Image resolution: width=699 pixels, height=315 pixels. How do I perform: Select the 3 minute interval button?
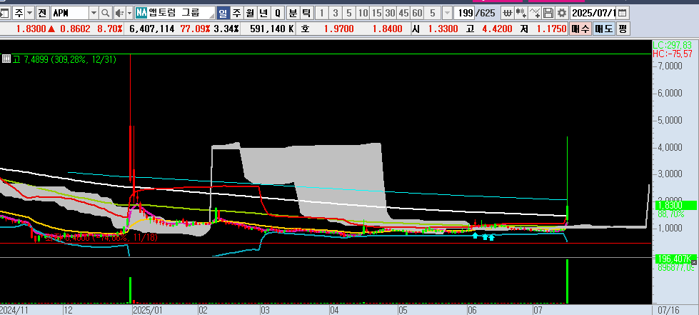click(336, 13)
